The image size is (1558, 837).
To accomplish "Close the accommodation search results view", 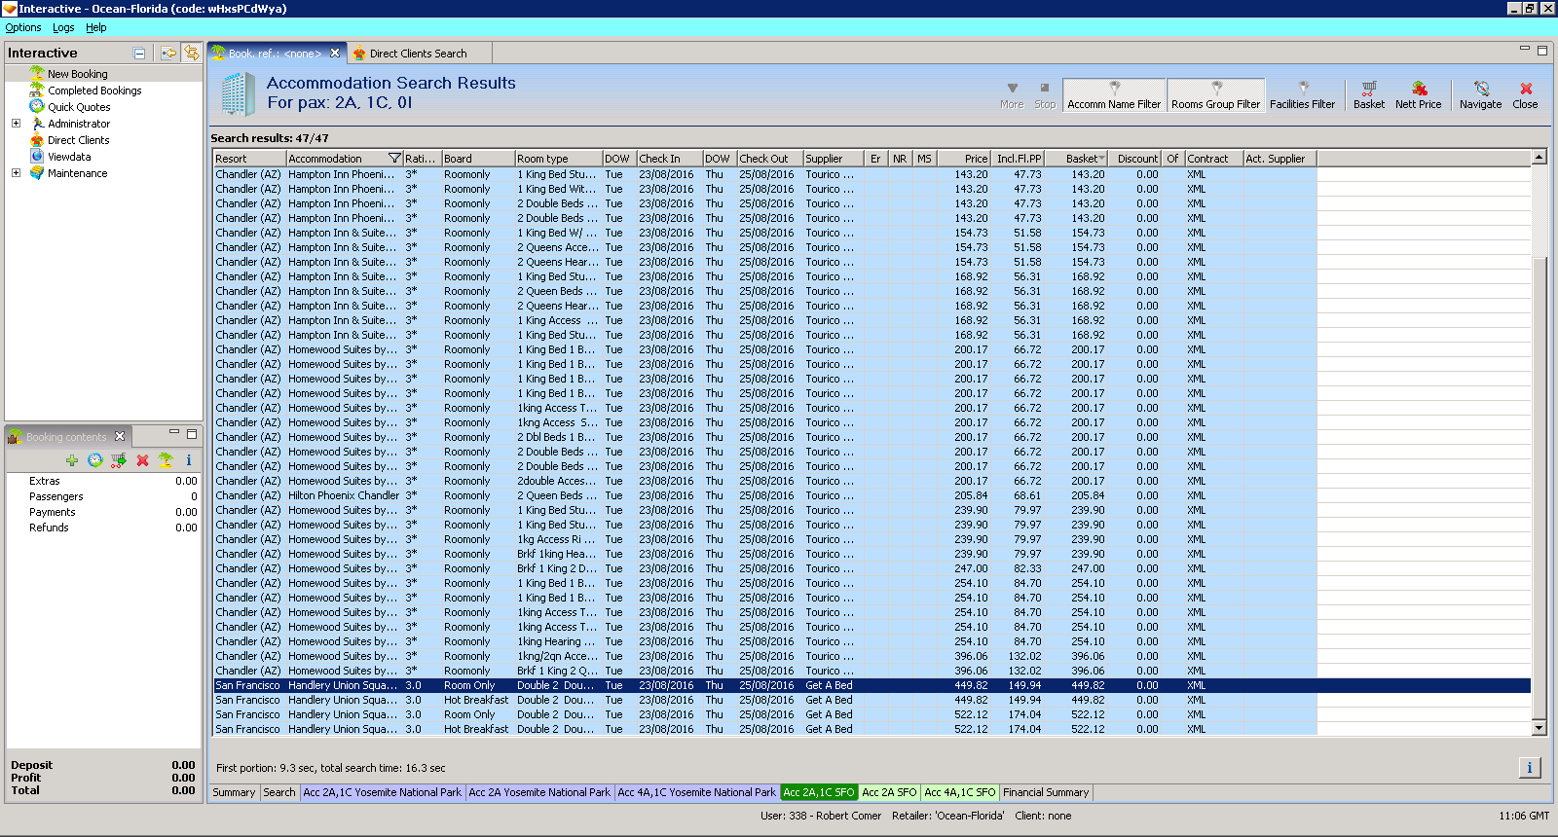I will 1525,94.
